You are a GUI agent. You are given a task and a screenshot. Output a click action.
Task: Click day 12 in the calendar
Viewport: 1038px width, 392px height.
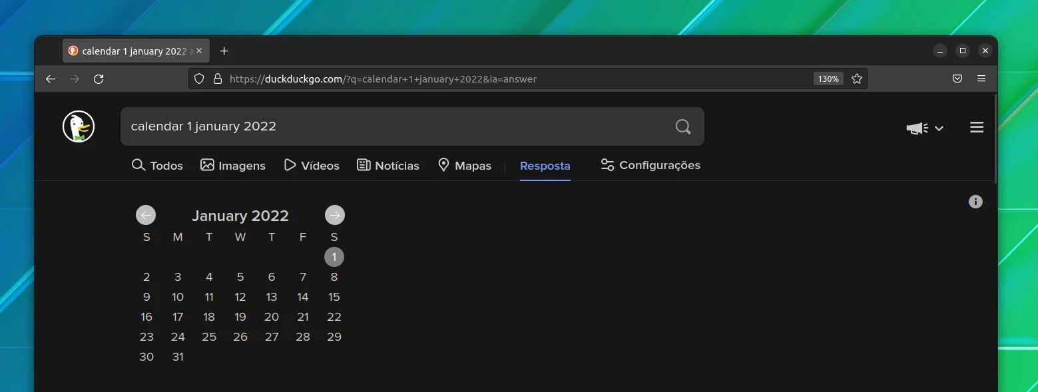point(240,297)
